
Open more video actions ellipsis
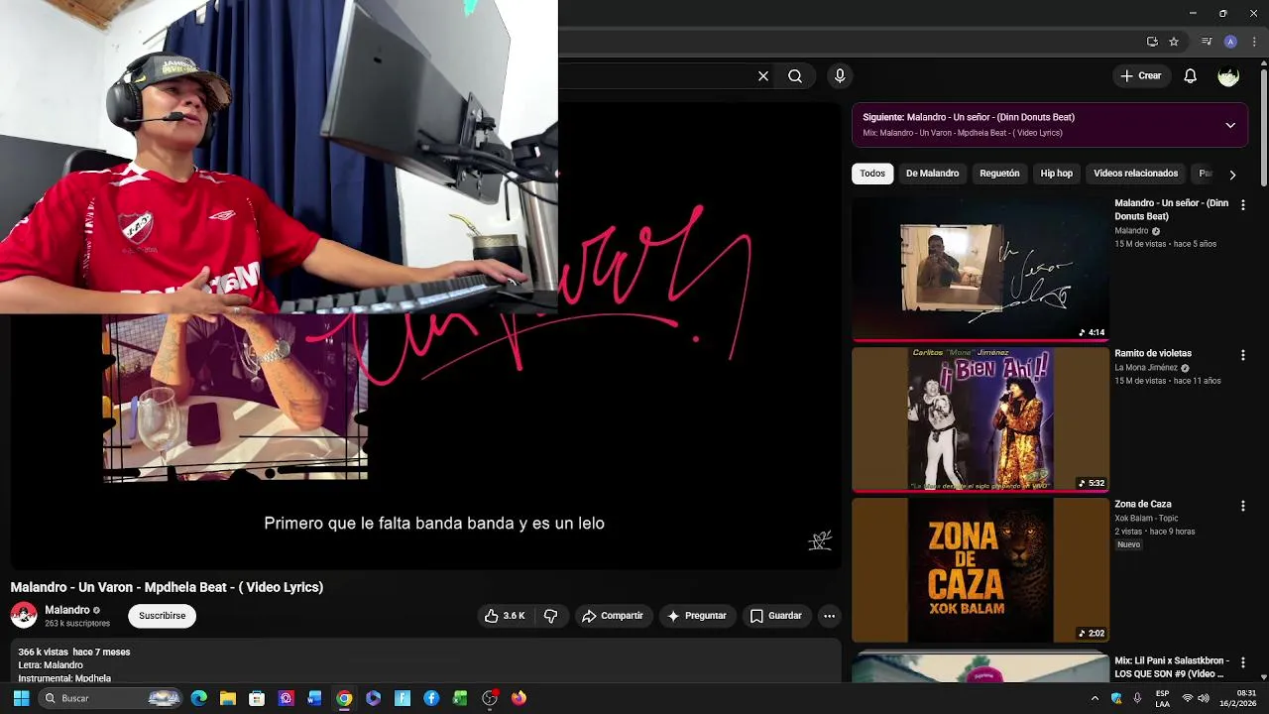[x=829, y=616]
